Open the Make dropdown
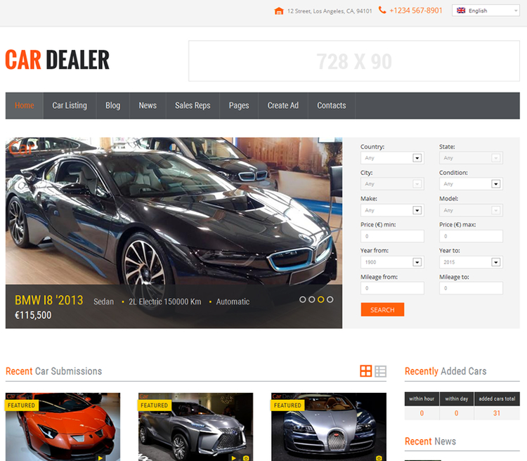Viewport: 527px width, 461px height. click(392, 210)
